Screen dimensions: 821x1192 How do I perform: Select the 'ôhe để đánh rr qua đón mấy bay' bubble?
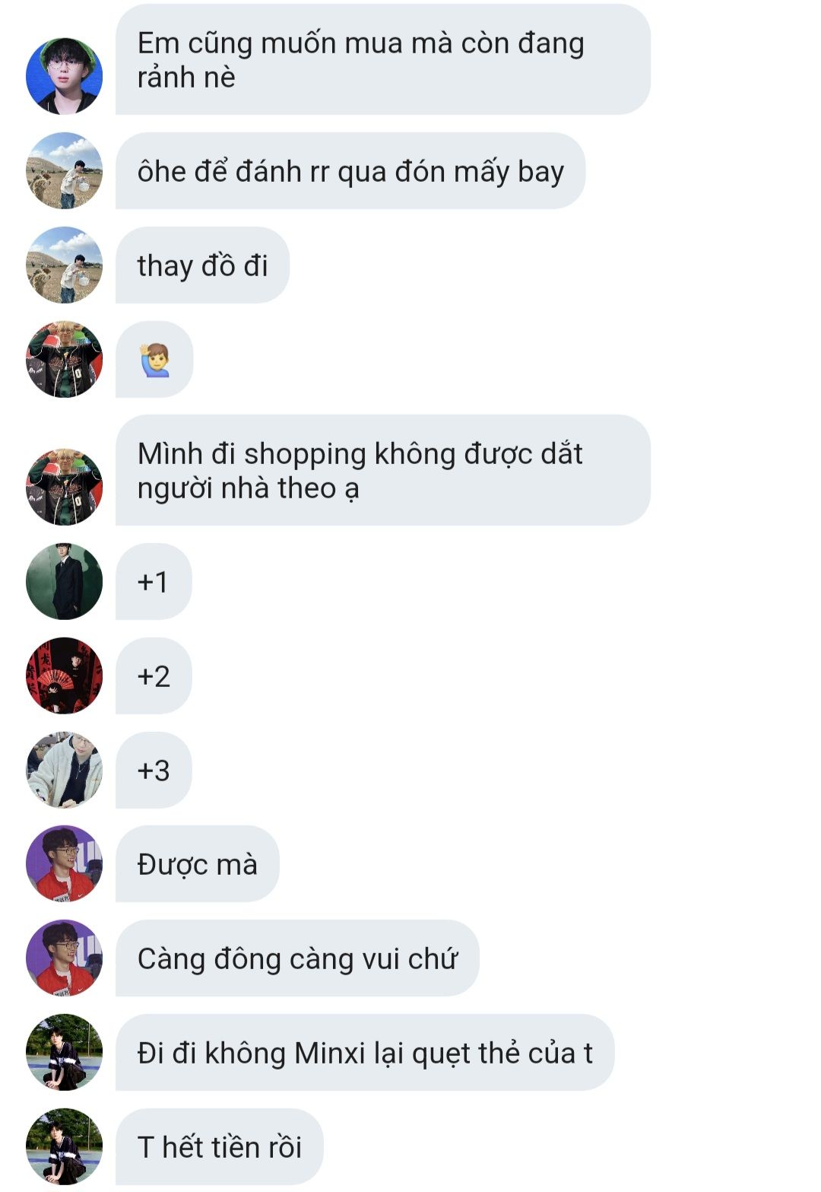(350, 170)
